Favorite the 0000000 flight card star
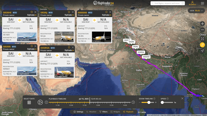The height and width of the screenshot is (116, 207). point(106,12)
